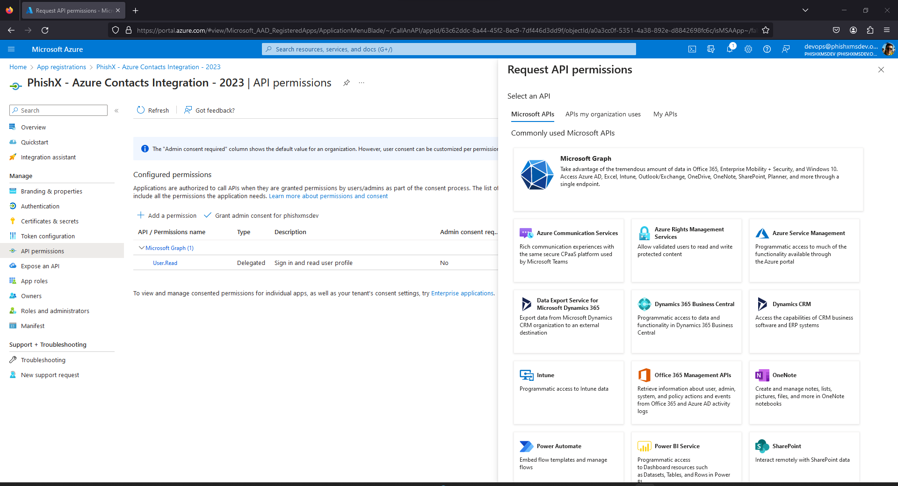Reload the page in Firefox
This screenshot has height=486, width=898.
(x=45, y=30)
